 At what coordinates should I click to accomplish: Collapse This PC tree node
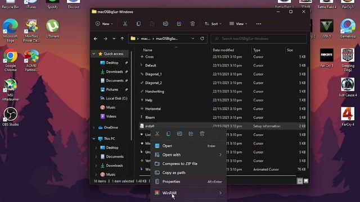(x=94, y=139)
